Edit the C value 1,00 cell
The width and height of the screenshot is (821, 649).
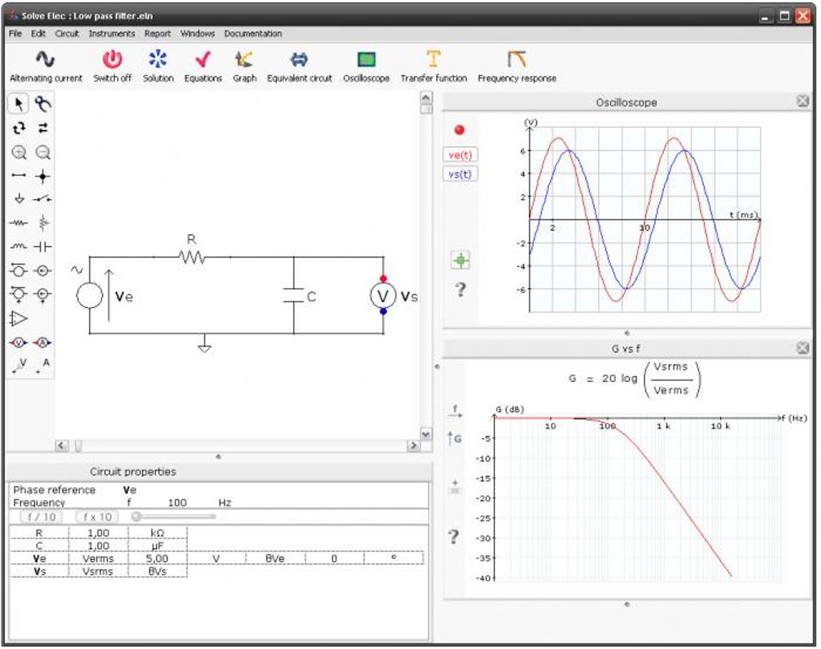coord(98,546)
